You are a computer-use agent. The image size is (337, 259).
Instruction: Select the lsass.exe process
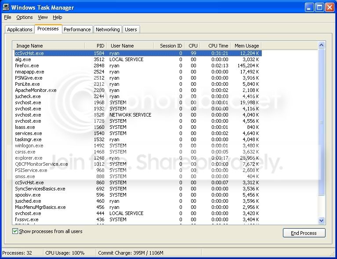coord(138,127)
